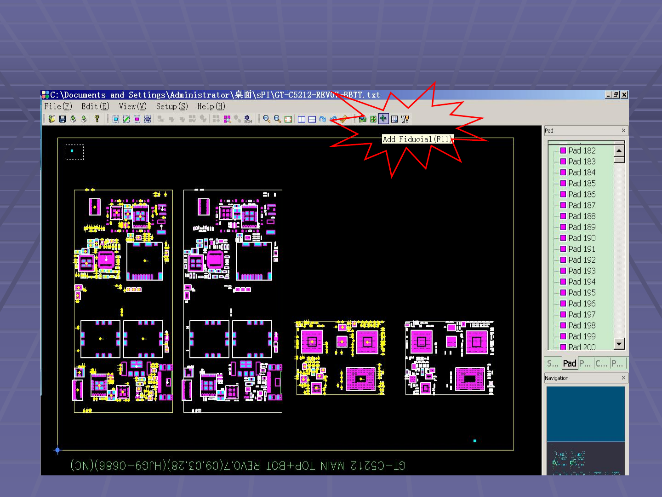The width and height of the screenshot is (662, 497).
Task: Open the Setup menu
Action: 172,106
